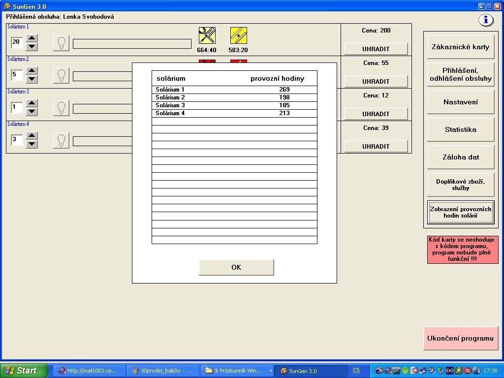Click the Solárium 2 minutes field showing 5
This screenshot has width=504, height=378.
click(17, 75)
